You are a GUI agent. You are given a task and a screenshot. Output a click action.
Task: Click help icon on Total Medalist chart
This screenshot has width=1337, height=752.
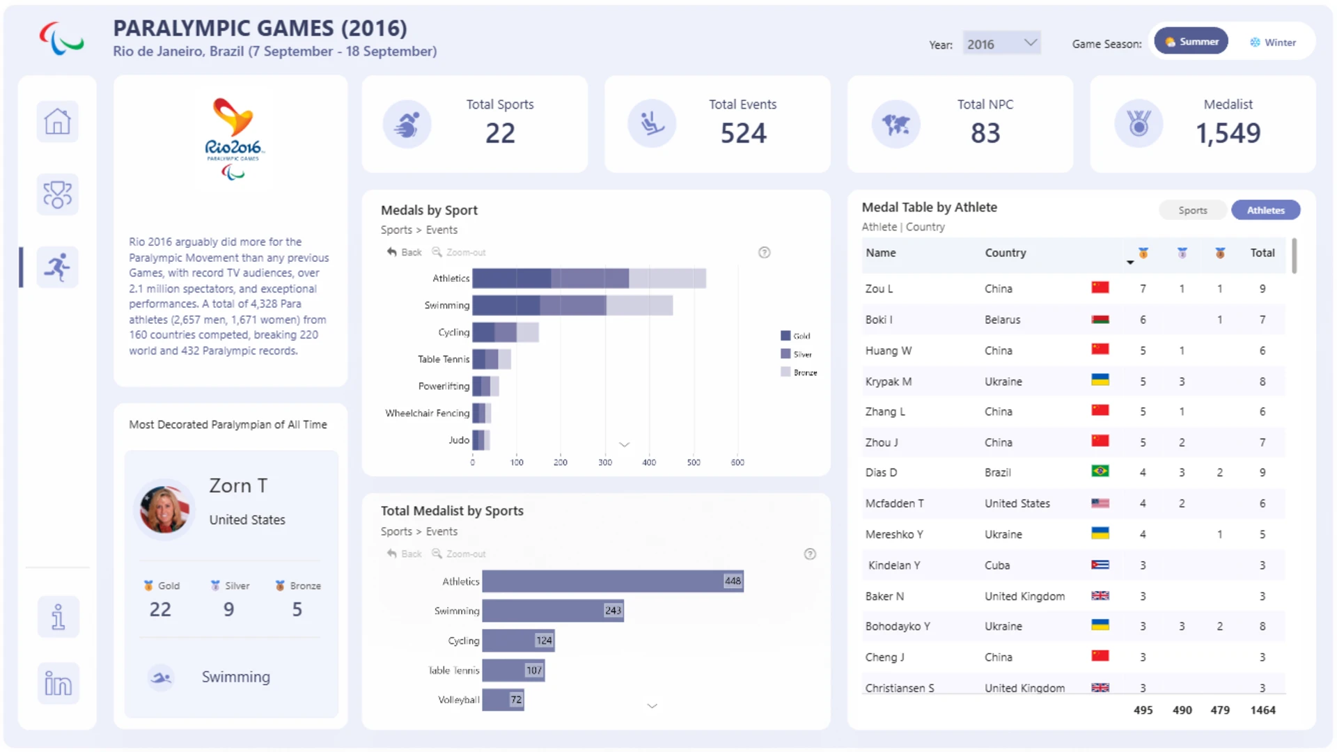pos(810,554)
